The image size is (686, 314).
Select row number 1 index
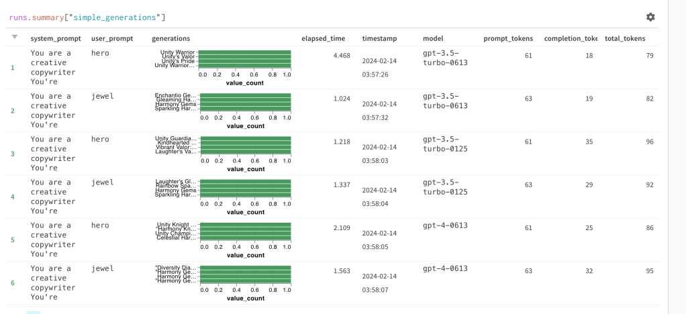(12, 68)
